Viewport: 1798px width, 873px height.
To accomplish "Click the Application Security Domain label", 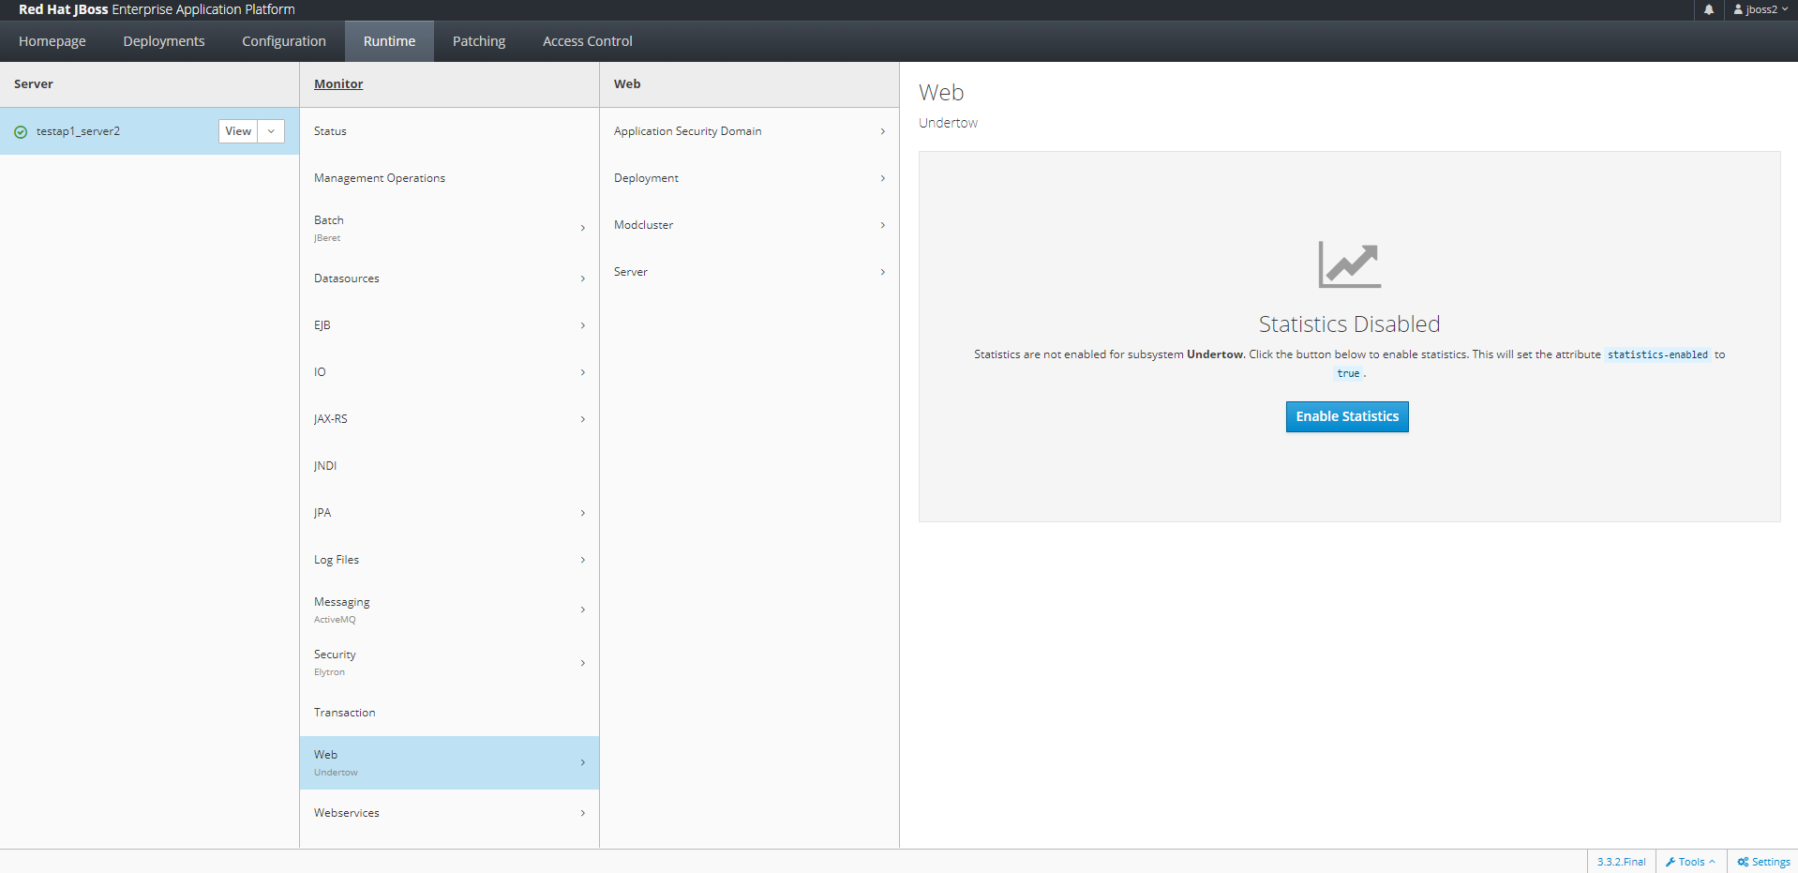I will pyautogui.click(x=688, y=131).
